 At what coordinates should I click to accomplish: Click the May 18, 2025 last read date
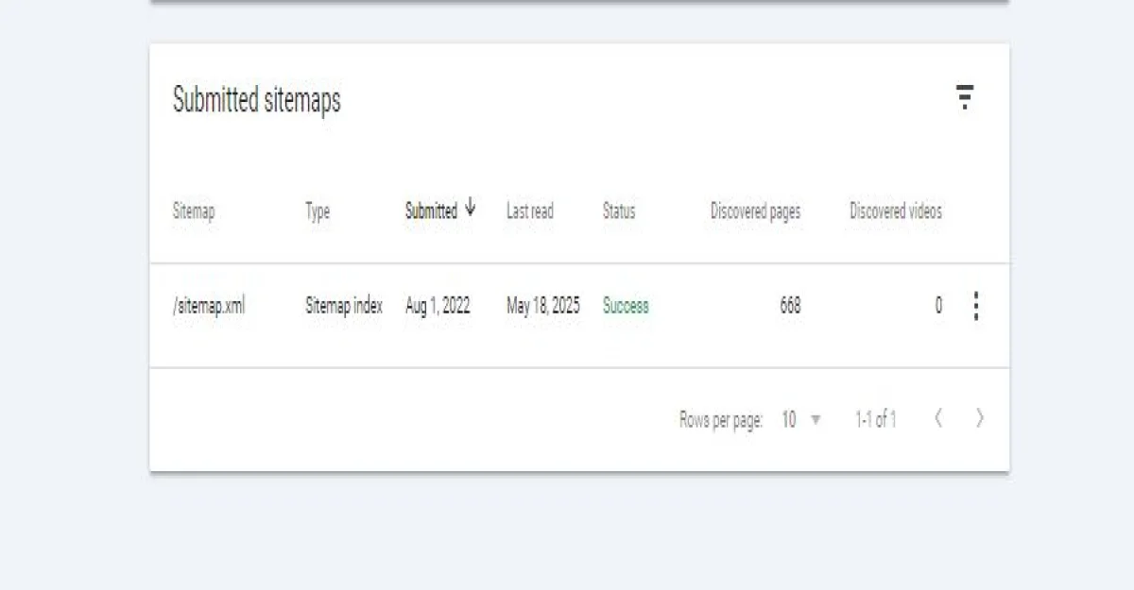(x=543, y=306)
